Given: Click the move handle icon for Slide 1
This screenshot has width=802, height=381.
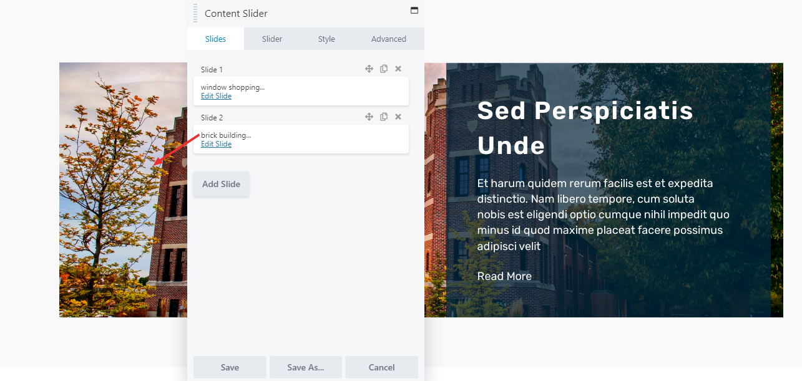Looking at the screenshot, I should click(369, 69).
